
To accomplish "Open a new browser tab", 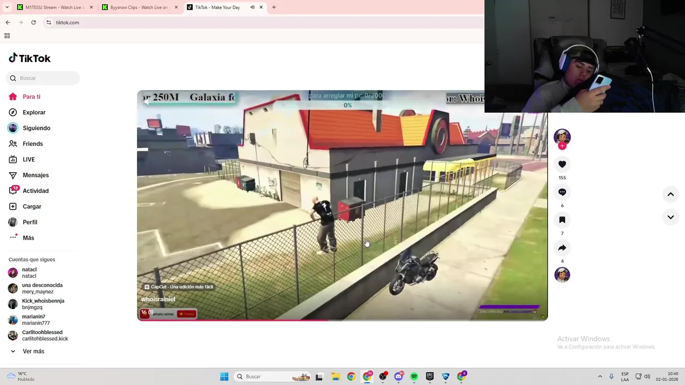I will 274,7.
